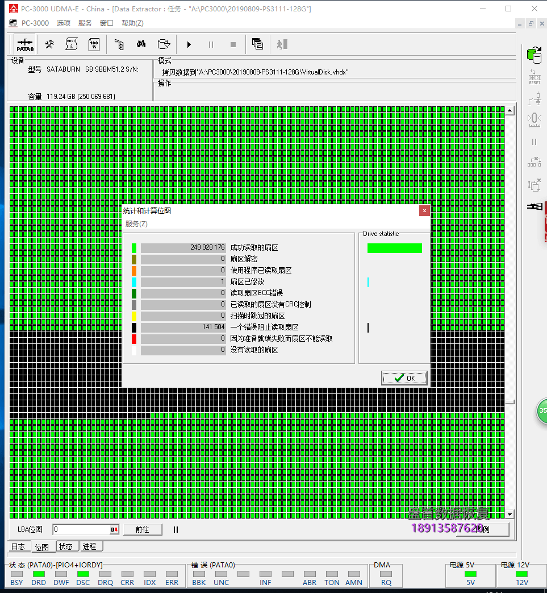Viewport: 547px width, 593px height.
Task: Stop the task with the square button
Action: pos(233,44)
